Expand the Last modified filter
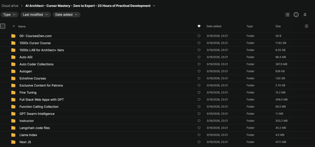Image resolution: width=315 pixels, height=147 pixels. 36,15
